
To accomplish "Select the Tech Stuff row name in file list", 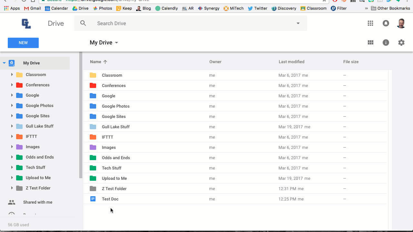I will point(112,168).
